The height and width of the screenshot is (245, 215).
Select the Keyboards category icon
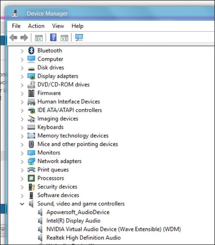point(31,127)
